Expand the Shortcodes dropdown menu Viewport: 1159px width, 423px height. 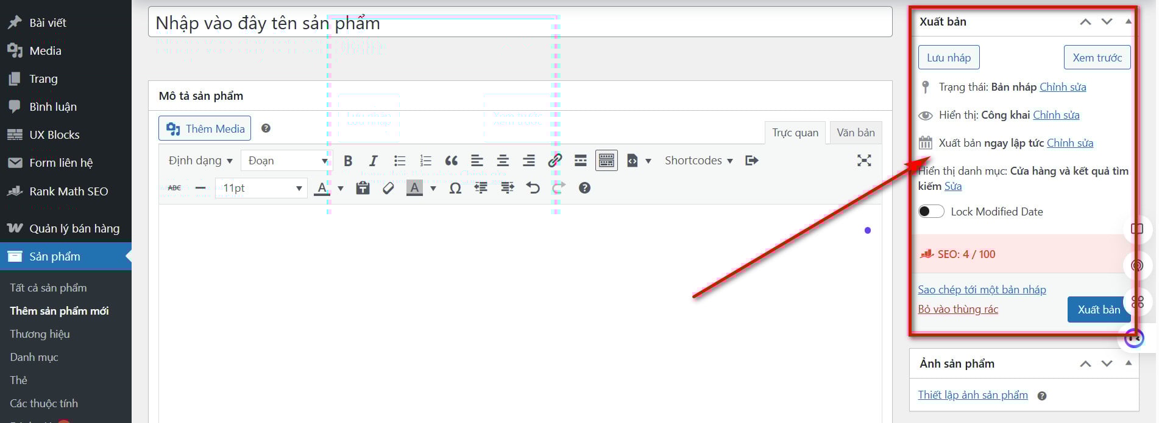click(x=698, y=161)
